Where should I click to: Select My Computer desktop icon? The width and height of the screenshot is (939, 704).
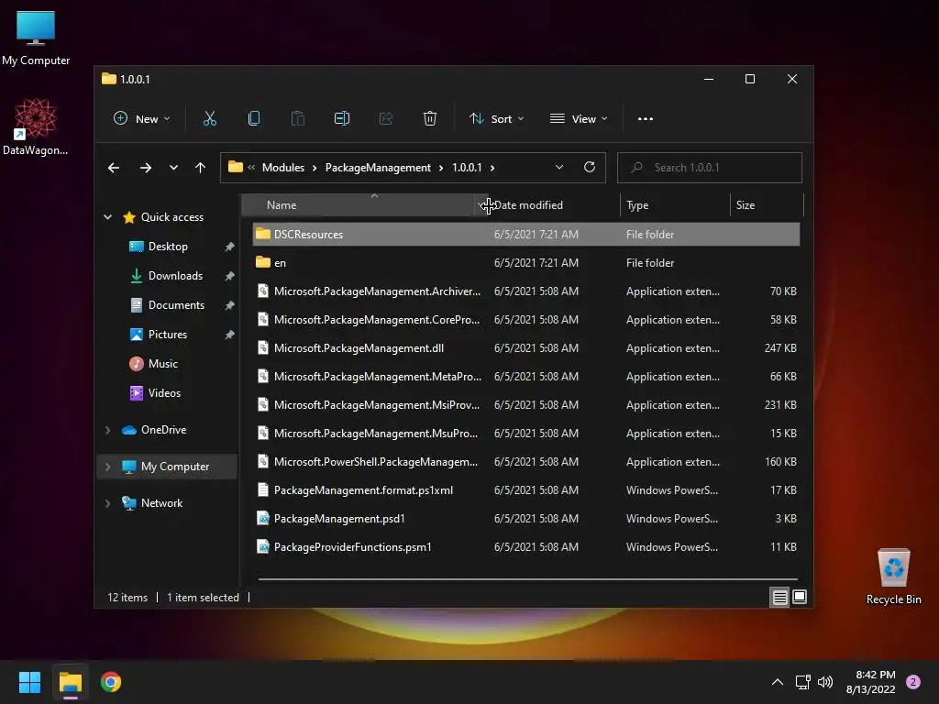(x=36, y=37)
